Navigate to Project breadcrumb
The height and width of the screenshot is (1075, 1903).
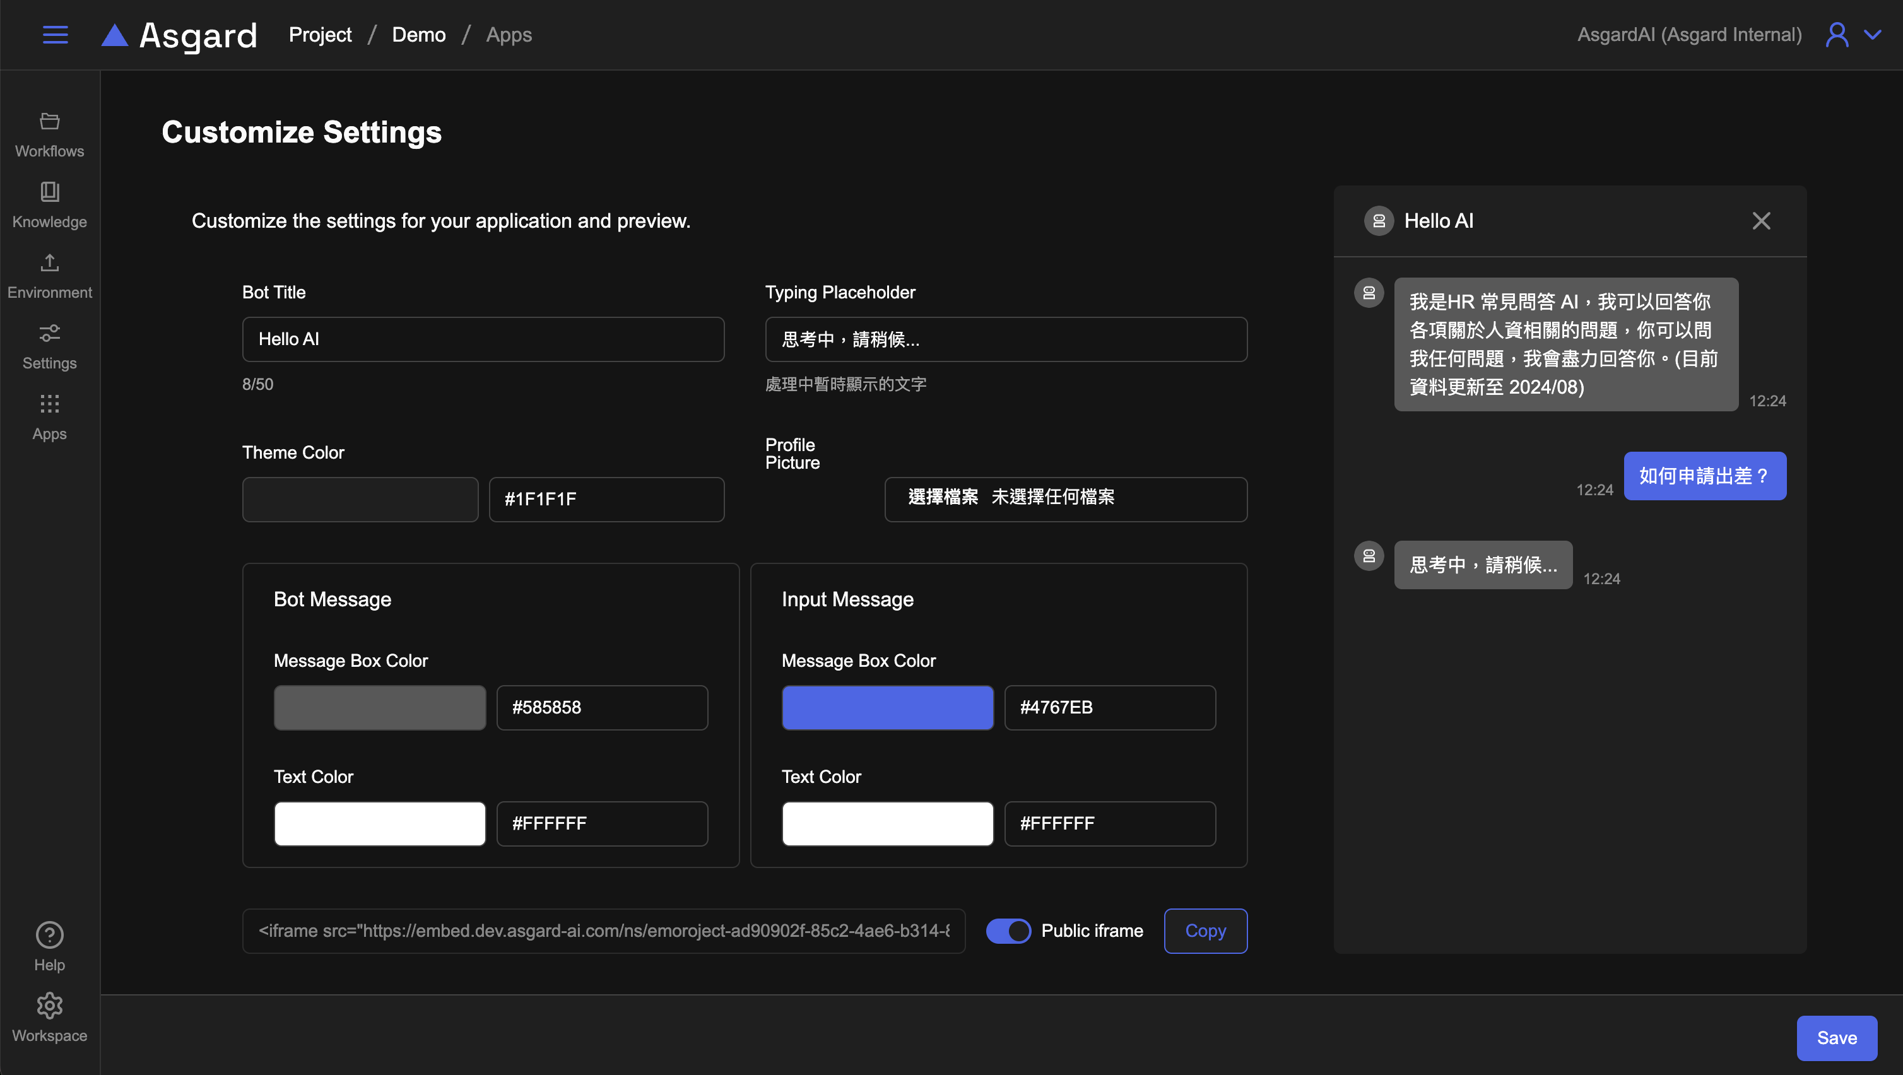point(320,35)
